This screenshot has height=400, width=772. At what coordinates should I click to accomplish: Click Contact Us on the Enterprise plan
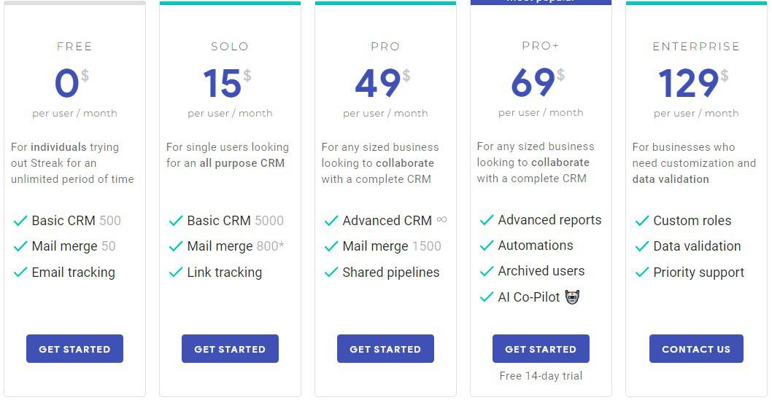tap(696, 349)
